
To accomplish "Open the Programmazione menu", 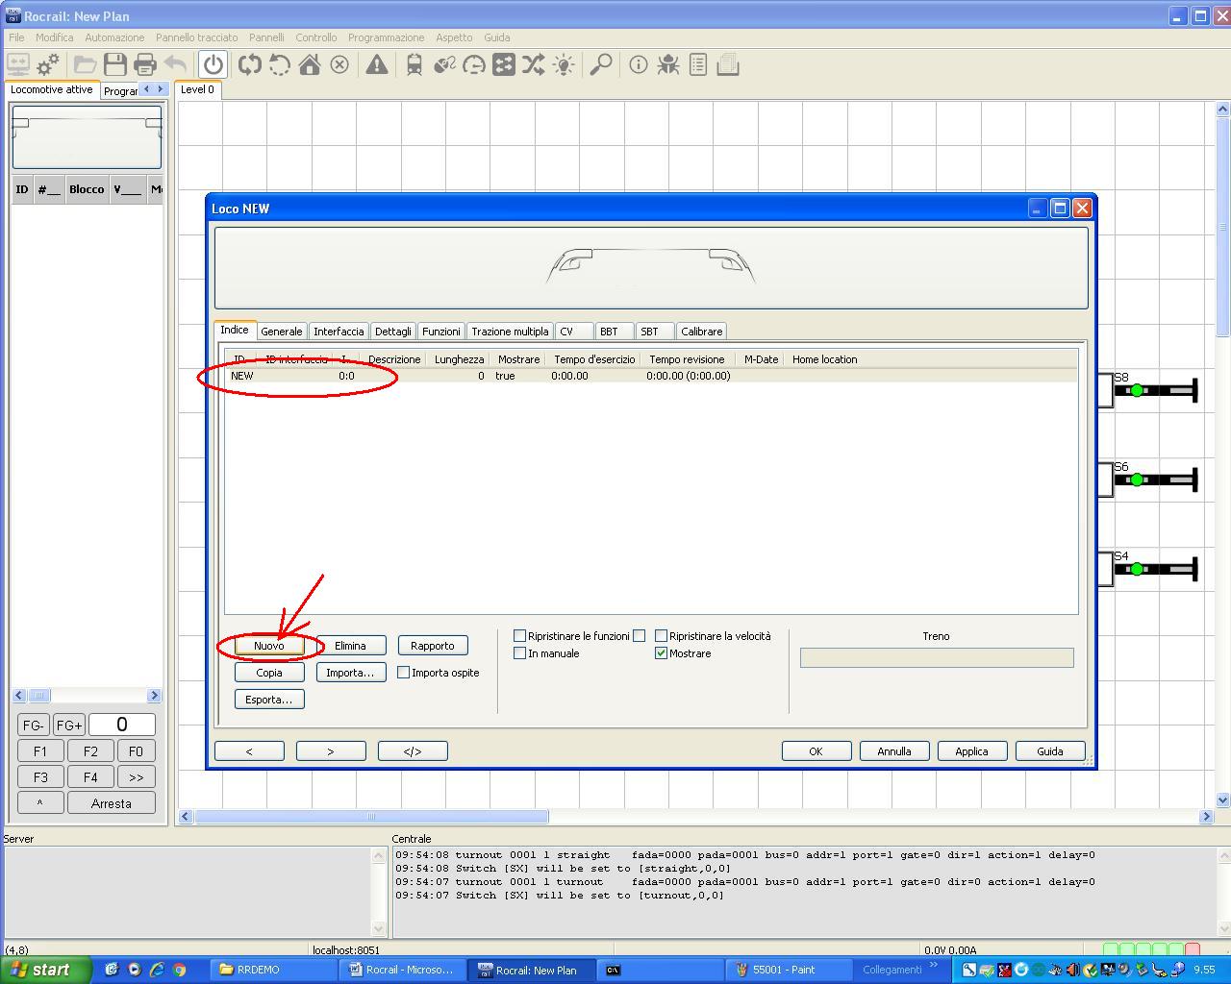I will [x=386, y=37].
